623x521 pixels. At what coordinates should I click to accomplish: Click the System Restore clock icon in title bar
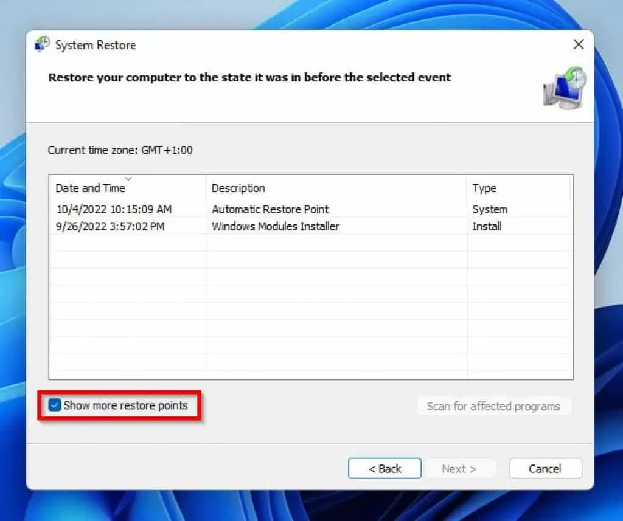point(43,44)
